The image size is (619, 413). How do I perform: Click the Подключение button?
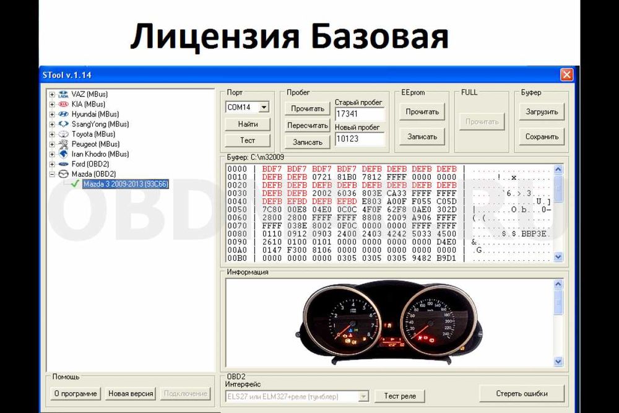(x=186, y=394)
